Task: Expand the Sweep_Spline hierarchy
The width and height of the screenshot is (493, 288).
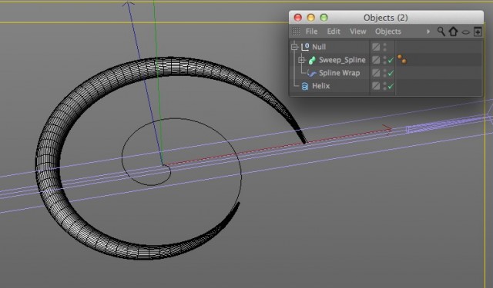Action: point(301,60)
